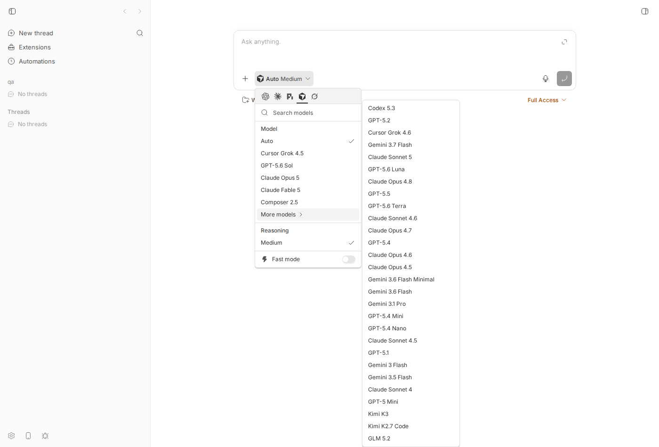Pick Claude Opus 5 model
This screenshot has height=447, width=659.
(308, 178)
